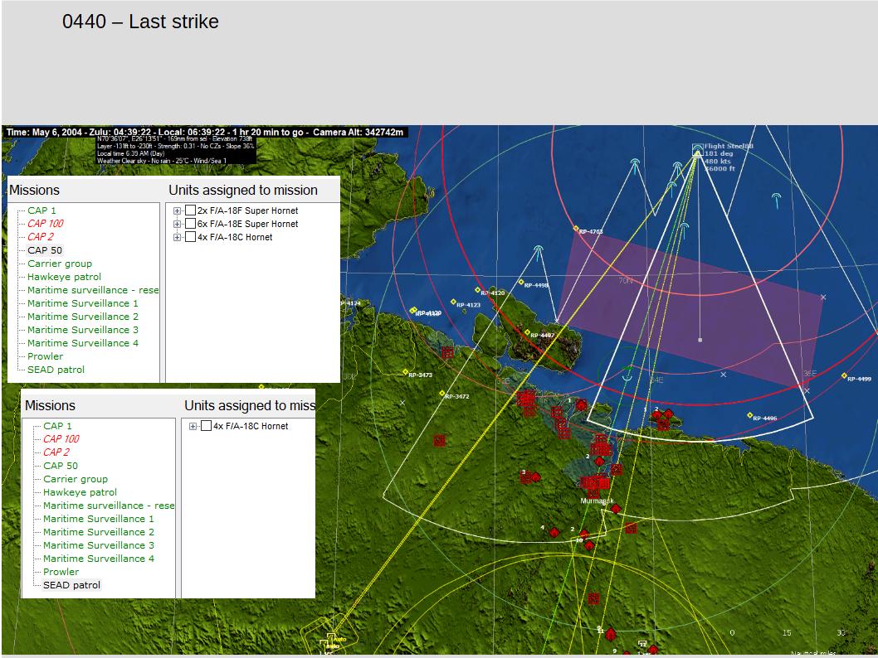
Task: Click reference point diamond RP-3472
Action: [442, 393]
